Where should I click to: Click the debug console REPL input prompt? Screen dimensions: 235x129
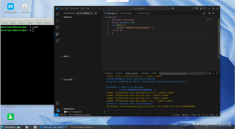(x=161, y=112)
